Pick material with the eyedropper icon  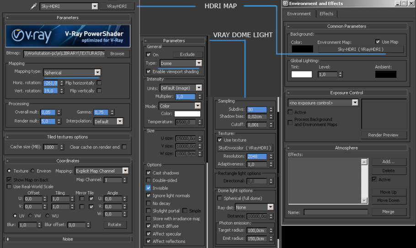pyautogui.click(x=33, y=6)
